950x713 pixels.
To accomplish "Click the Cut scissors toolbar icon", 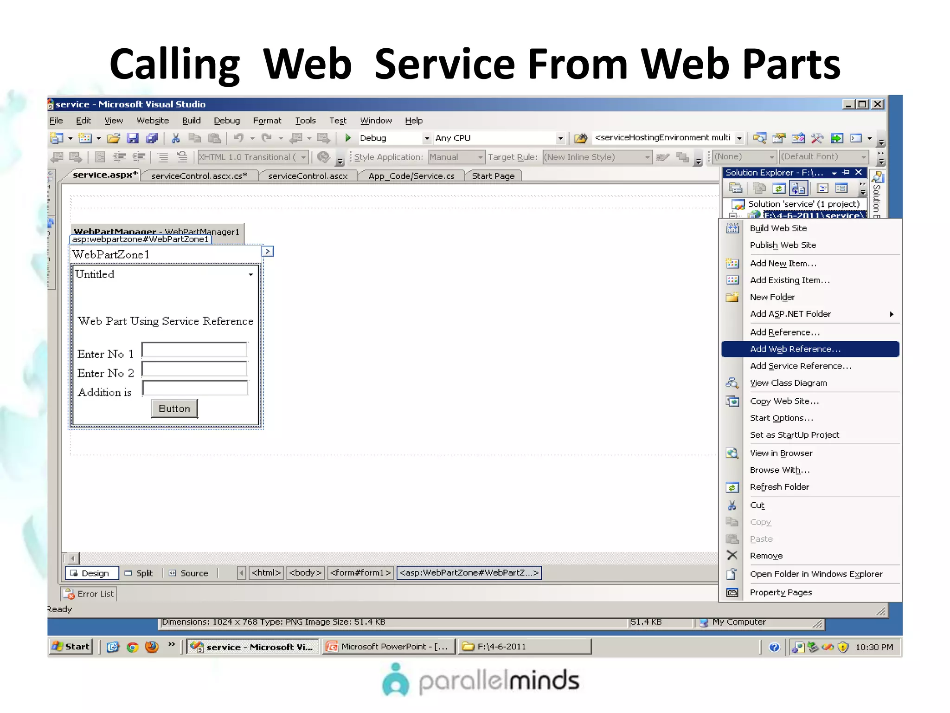I will pos(176,138).
